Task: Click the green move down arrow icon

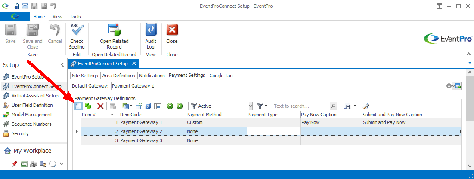Action: [180, 106]
